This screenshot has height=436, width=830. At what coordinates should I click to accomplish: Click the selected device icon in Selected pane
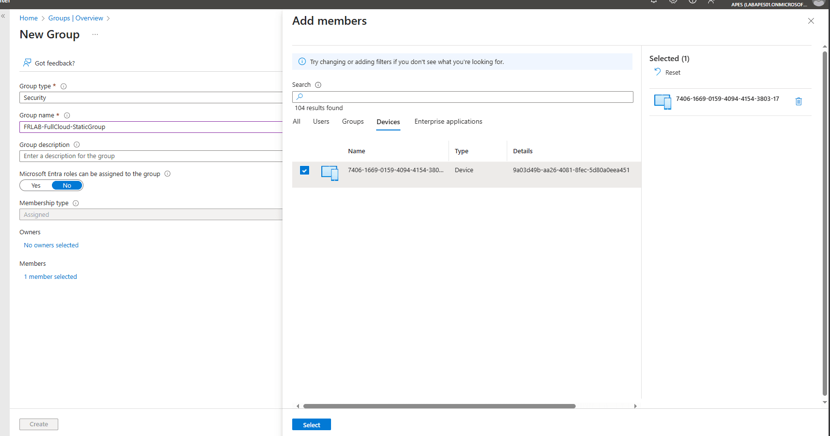[x=663, y=102]
